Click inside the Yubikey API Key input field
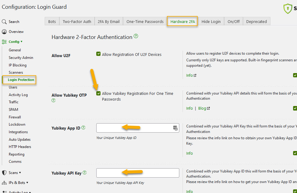This screenshot has width=297, height=193. (137, 173)
